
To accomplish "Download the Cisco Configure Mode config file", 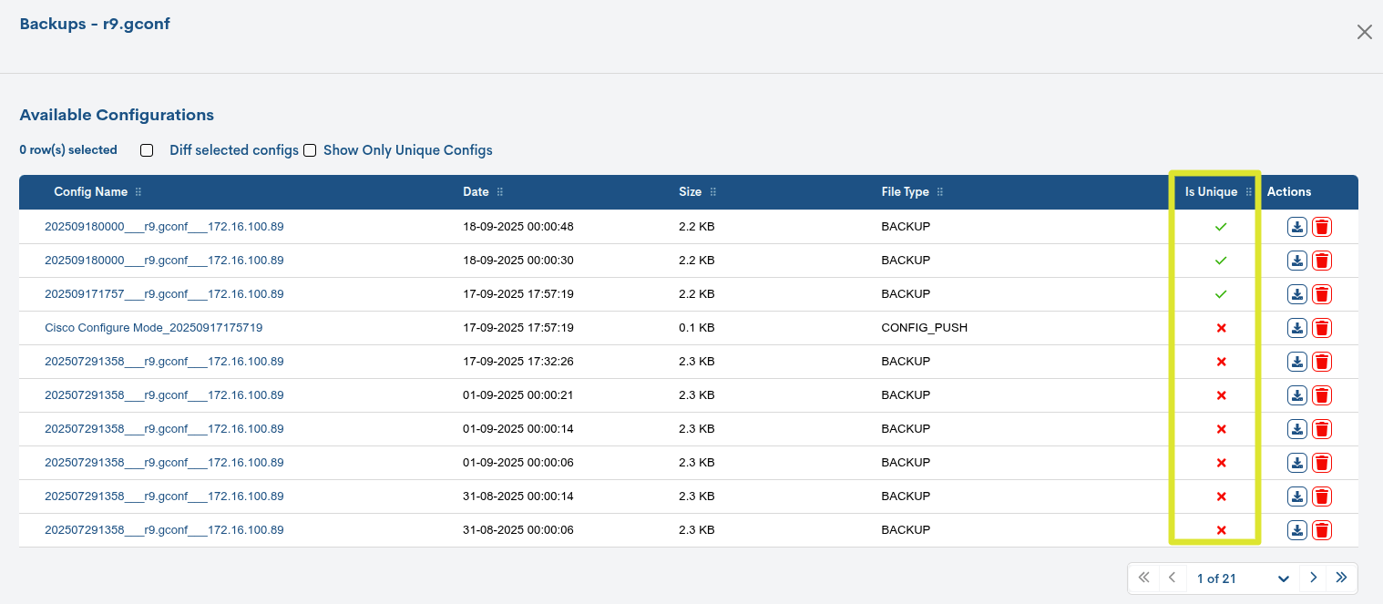I will pos(1296,328).
